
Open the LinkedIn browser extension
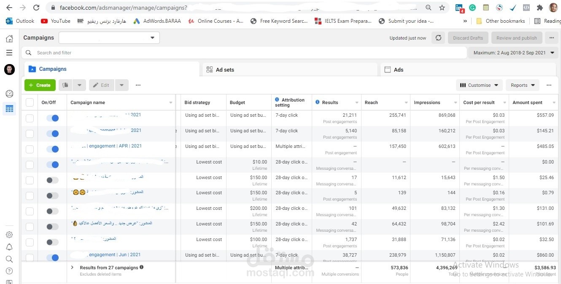(459, 8)
